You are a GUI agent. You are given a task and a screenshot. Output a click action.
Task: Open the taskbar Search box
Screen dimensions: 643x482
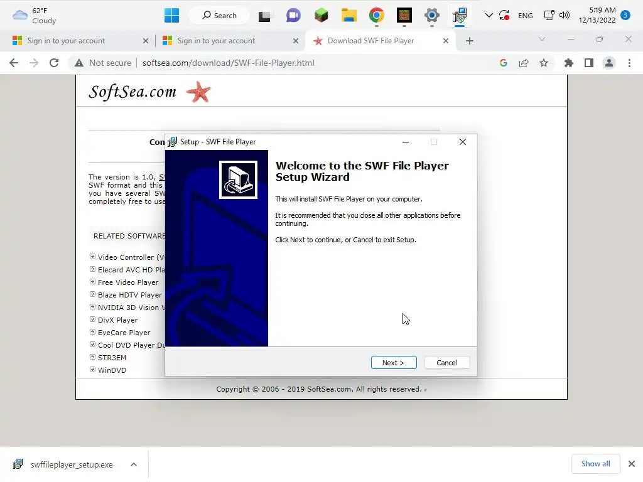point(219,16)
